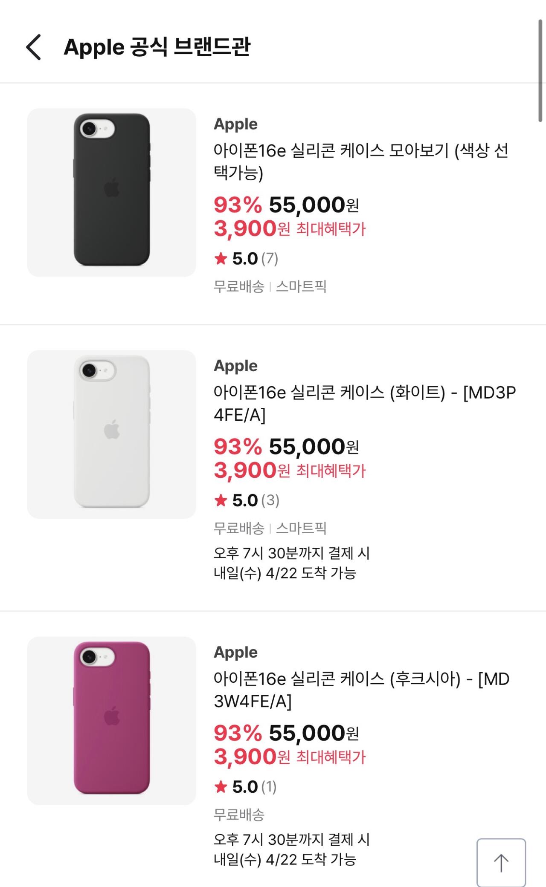Click the Apple brand label on white case

[x=235, y=366]
